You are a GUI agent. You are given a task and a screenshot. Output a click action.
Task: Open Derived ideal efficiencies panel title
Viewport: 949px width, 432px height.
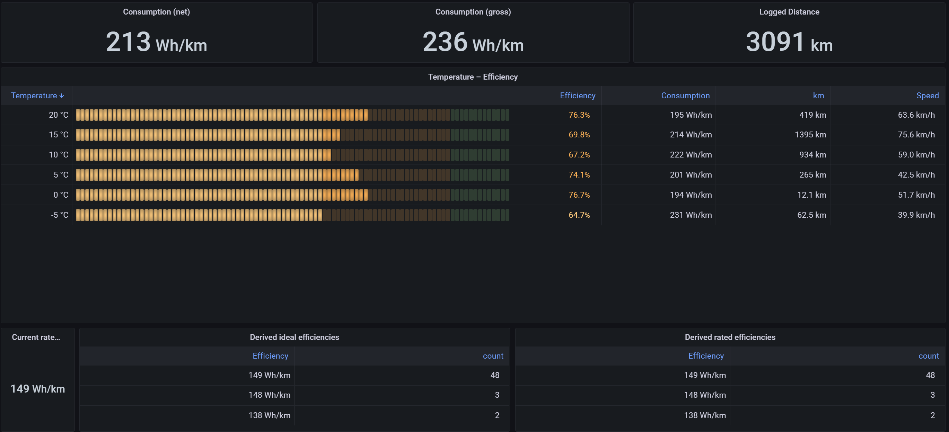(x=294, y=337)
